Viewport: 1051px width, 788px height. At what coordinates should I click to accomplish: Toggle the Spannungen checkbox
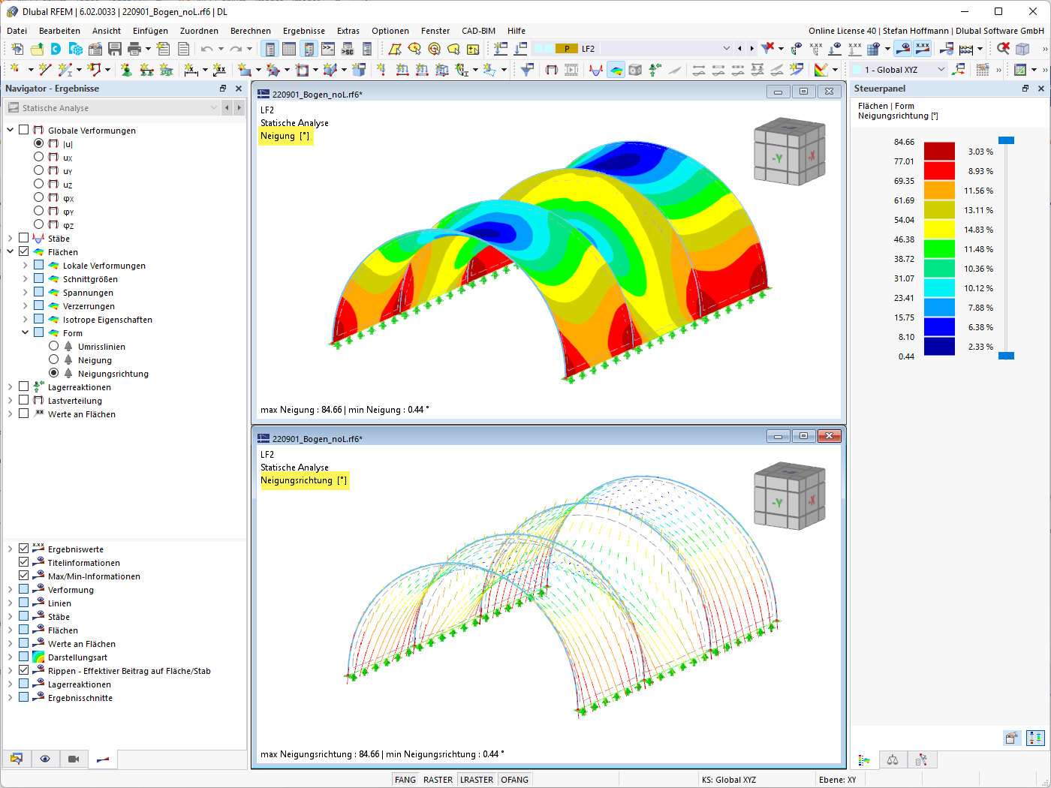(39, 292)
